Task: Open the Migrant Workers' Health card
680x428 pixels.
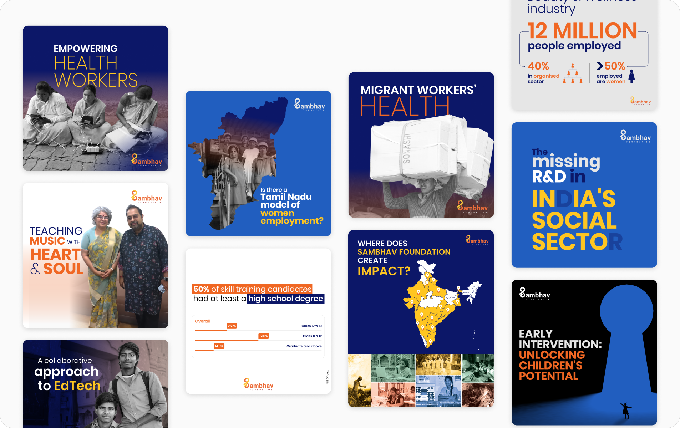Action: coord(421,145)
